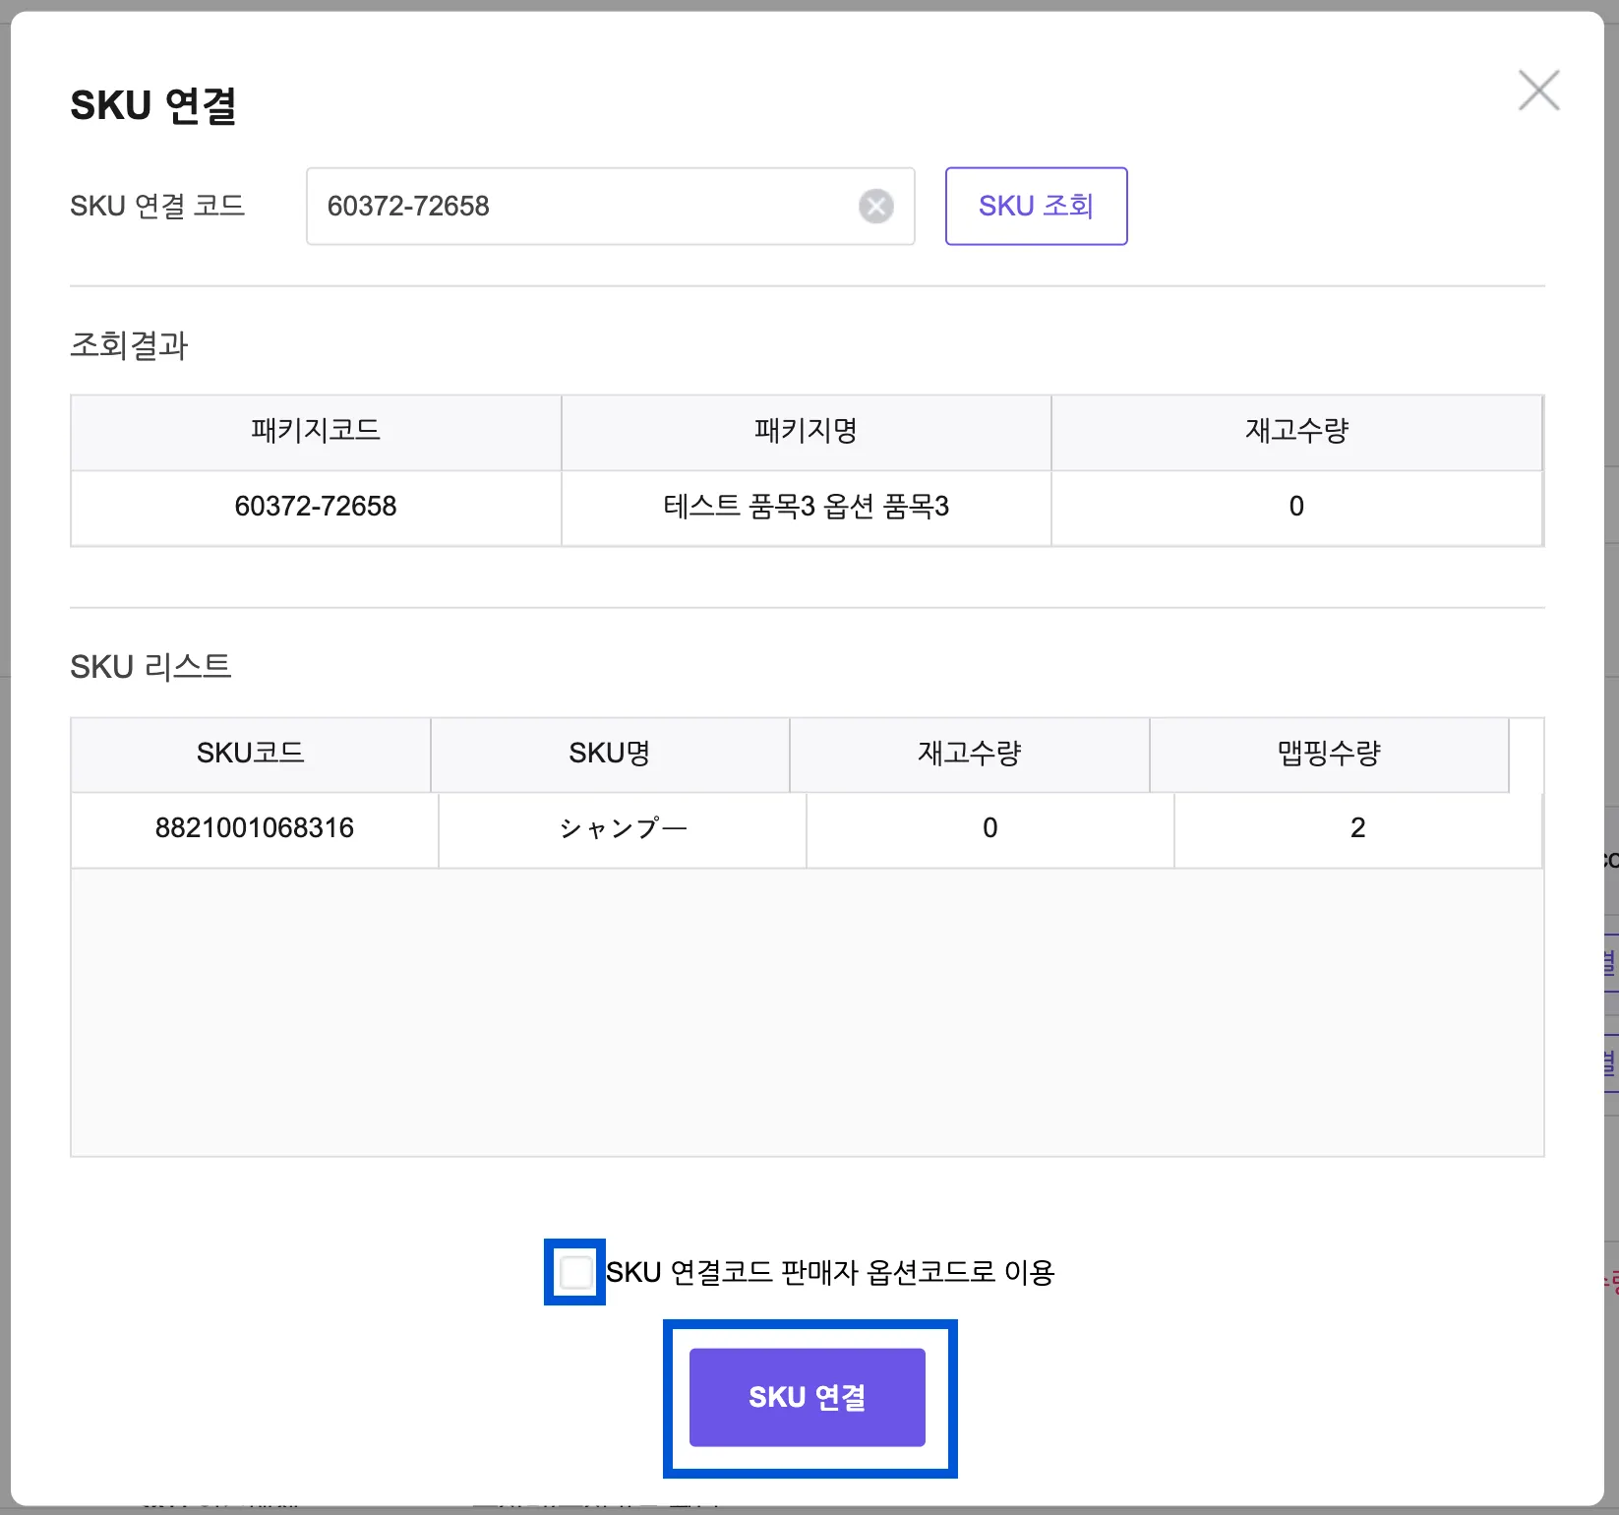Screen dimensions: 1619x1515
Task: Click the 맵핑수량 value 2 cell
Action: (x=1357, y=828)
